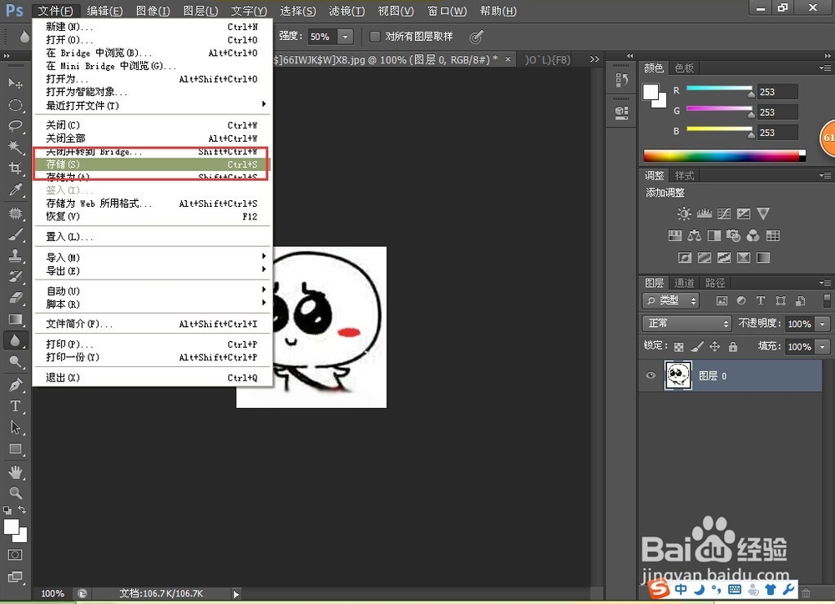The image size is (835, 604).
Task: Select the Horizontal Type tool
Action: [17, 405]
